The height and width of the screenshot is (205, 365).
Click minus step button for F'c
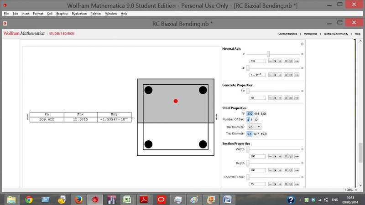coord(270,97)
